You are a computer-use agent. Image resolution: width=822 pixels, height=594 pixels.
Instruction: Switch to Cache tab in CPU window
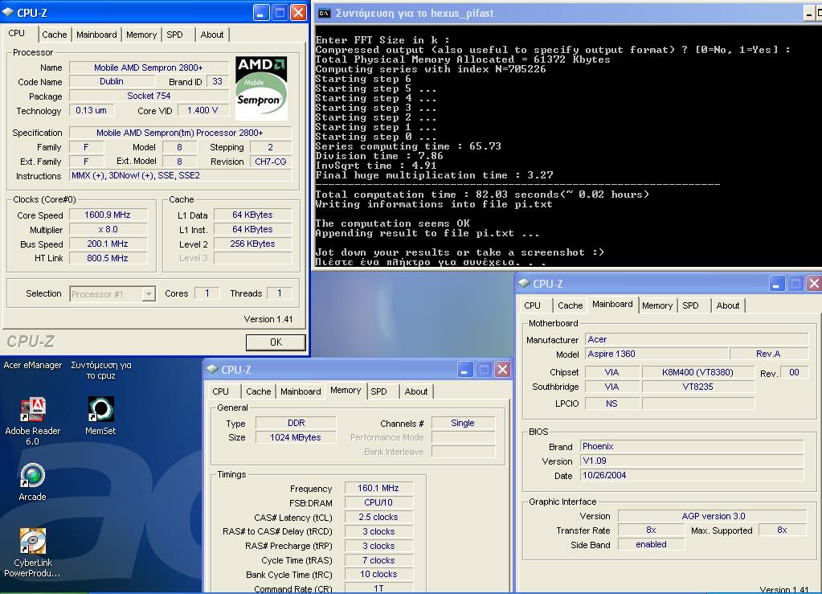click(x=55, y=35)
